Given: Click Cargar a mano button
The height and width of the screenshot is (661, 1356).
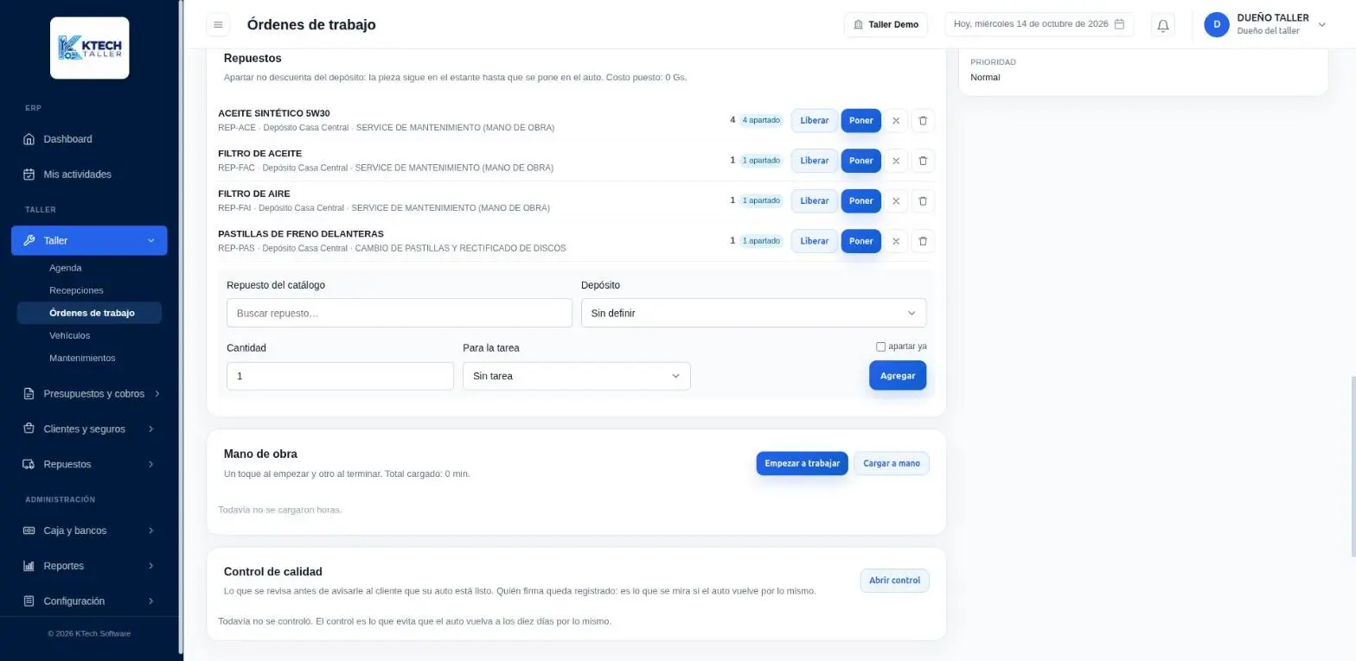Looking at the screenshot, I should 892,464.
